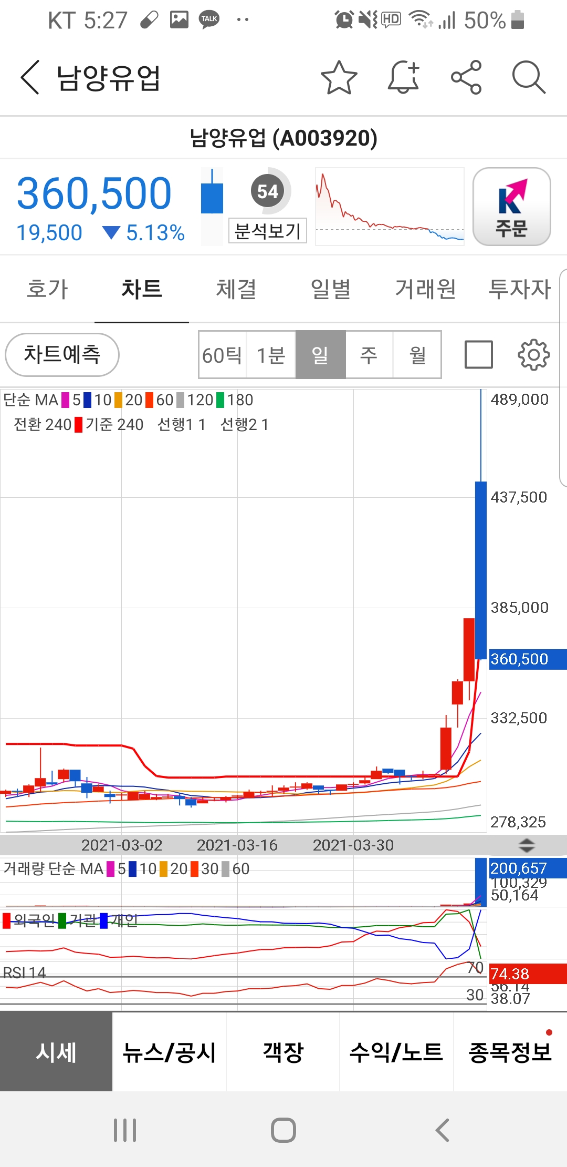This screenshot has height=1167, width=567.
Task: Tap the tall blue candlestick on chart
Action: [x=481, y=570]
